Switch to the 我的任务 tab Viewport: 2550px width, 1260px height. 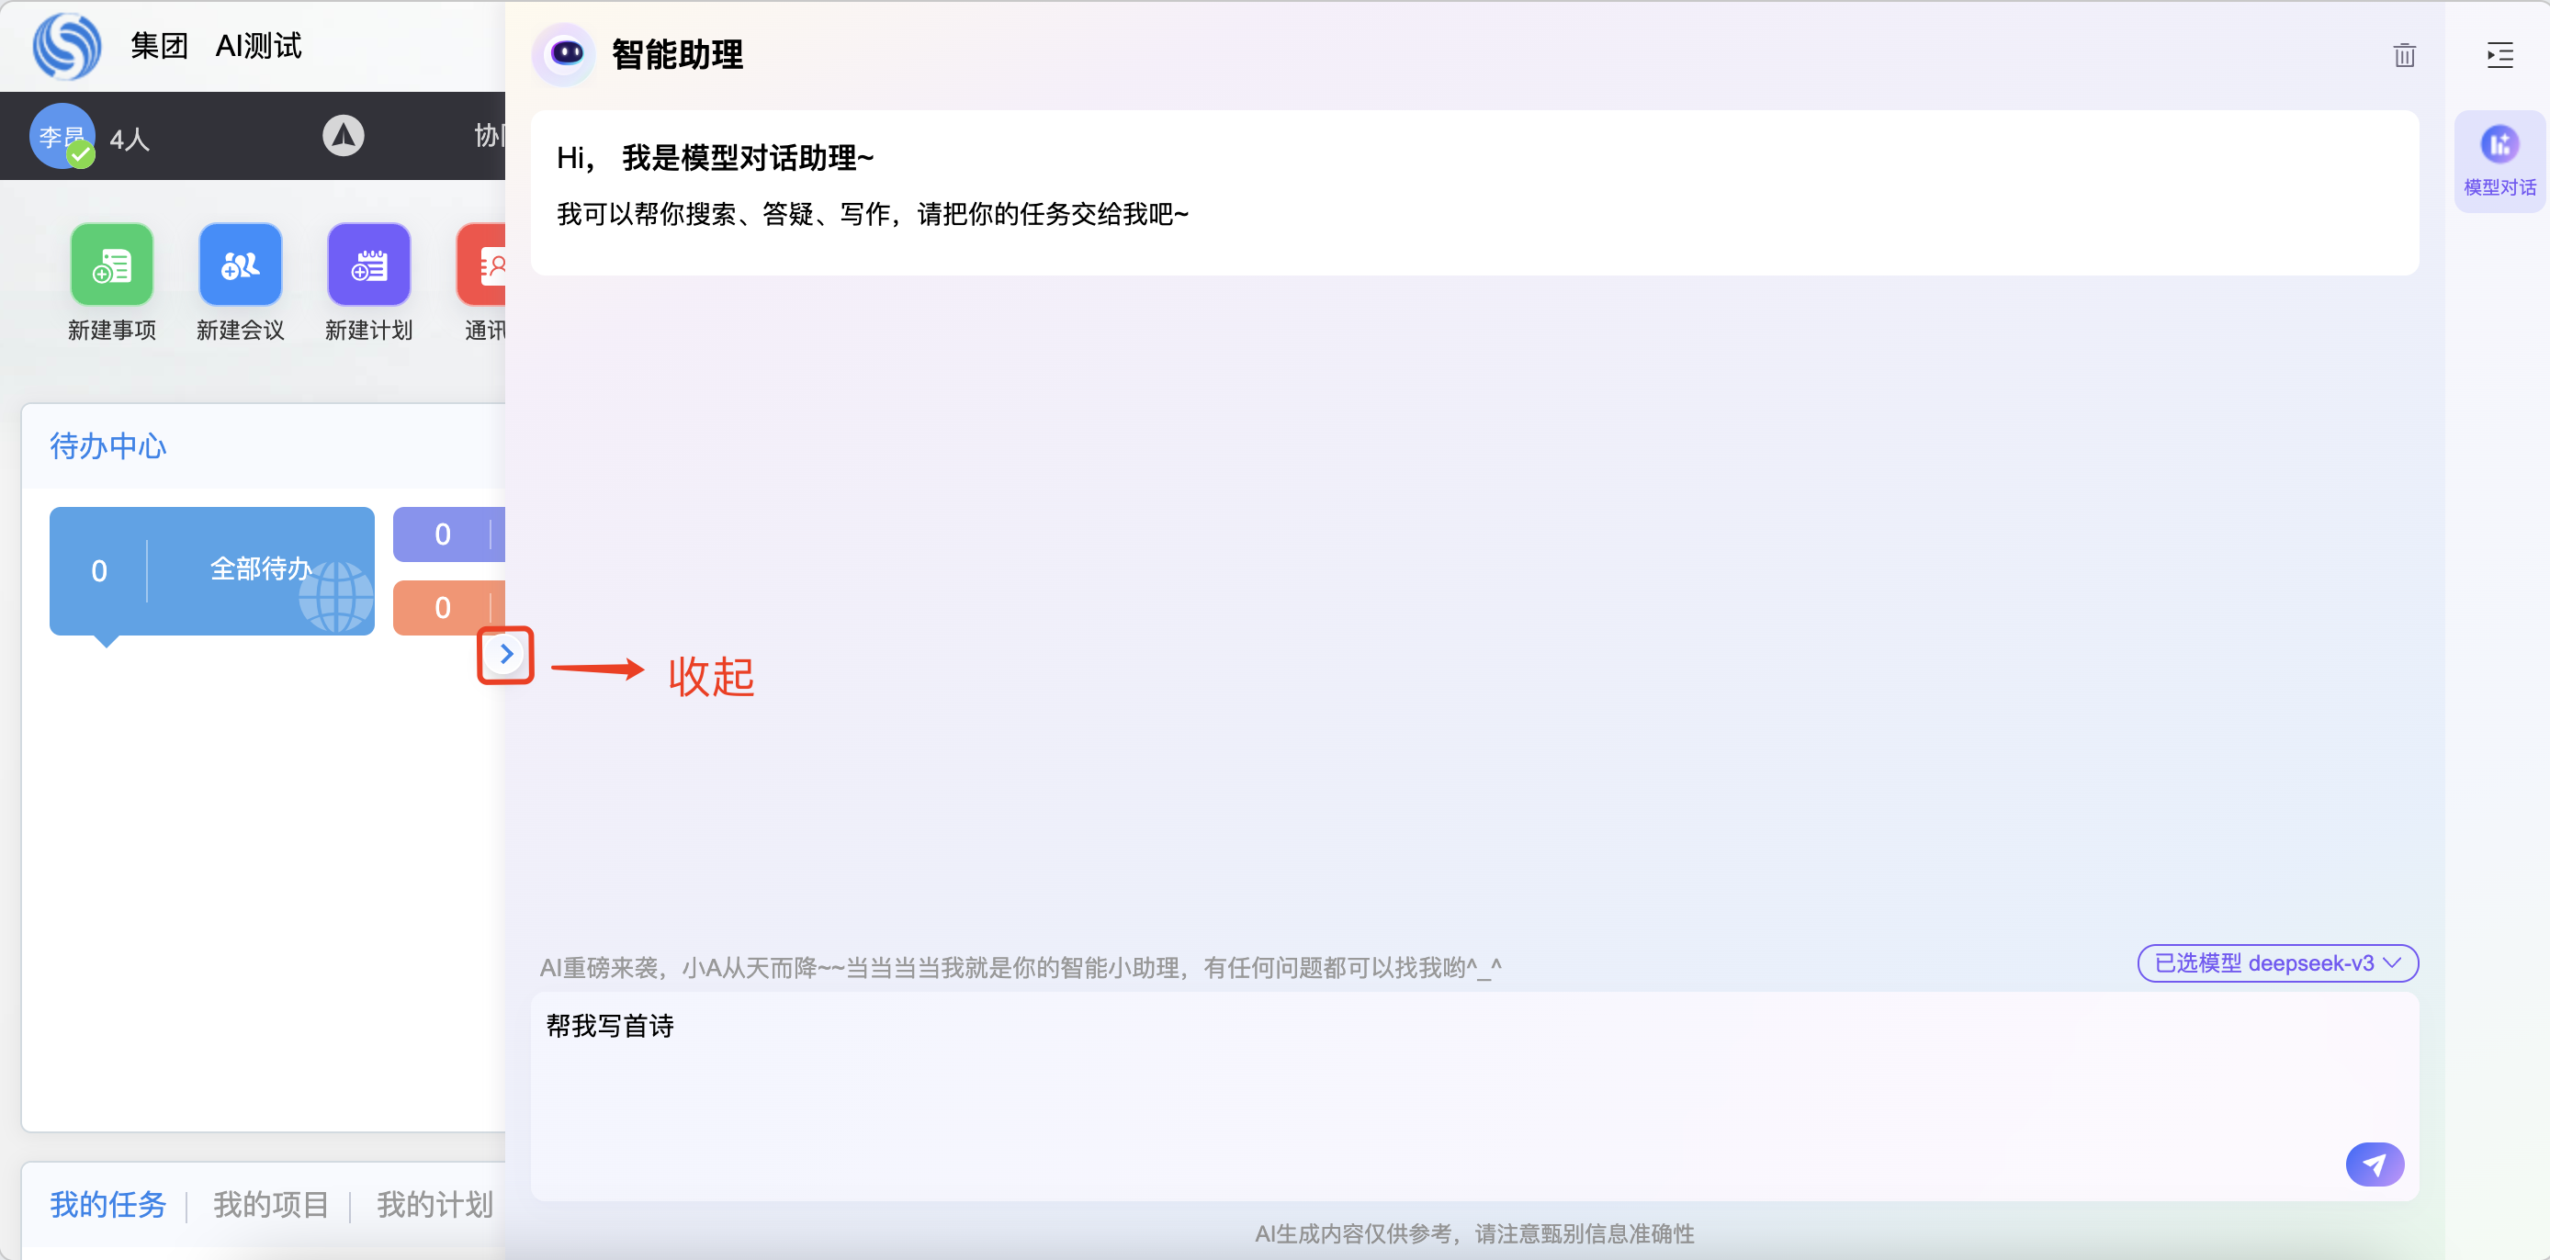[x=107, y=1205]
